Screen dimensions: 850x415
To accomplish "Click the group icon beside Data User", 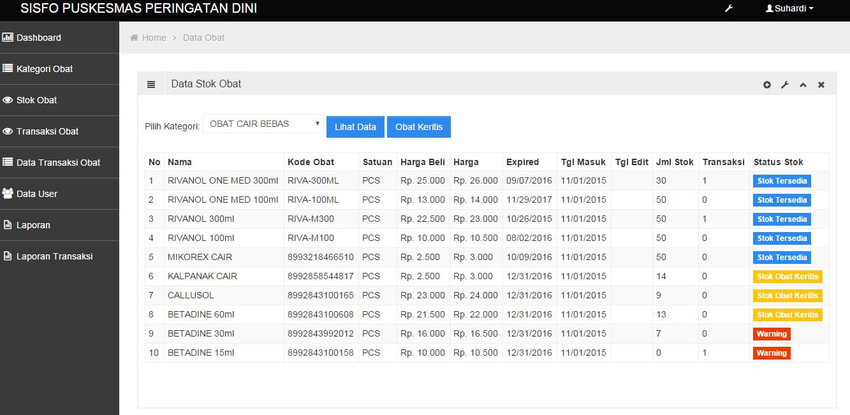I will click(x=8, y=193).
